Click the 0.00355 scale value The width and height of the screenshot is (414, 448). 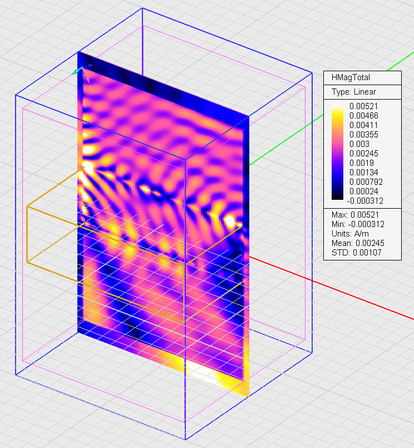coord(364,135)
